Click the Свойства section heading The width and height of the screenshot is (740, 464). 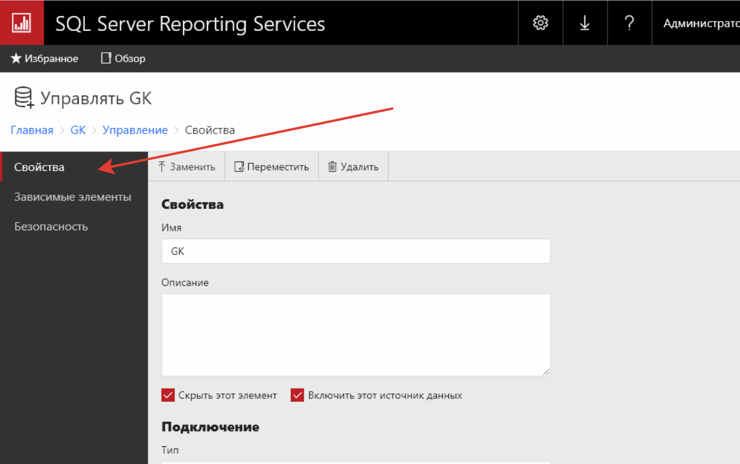click(x=193, y=205)
